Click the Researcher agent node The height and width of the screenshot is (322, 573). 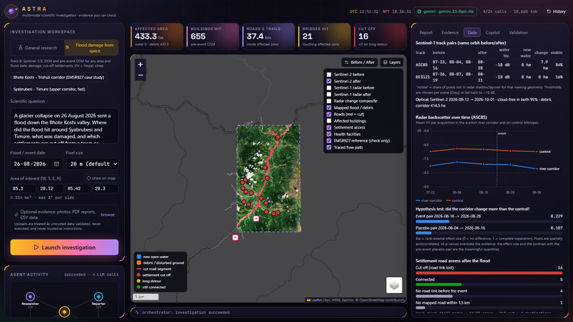[x=31, y=296]
